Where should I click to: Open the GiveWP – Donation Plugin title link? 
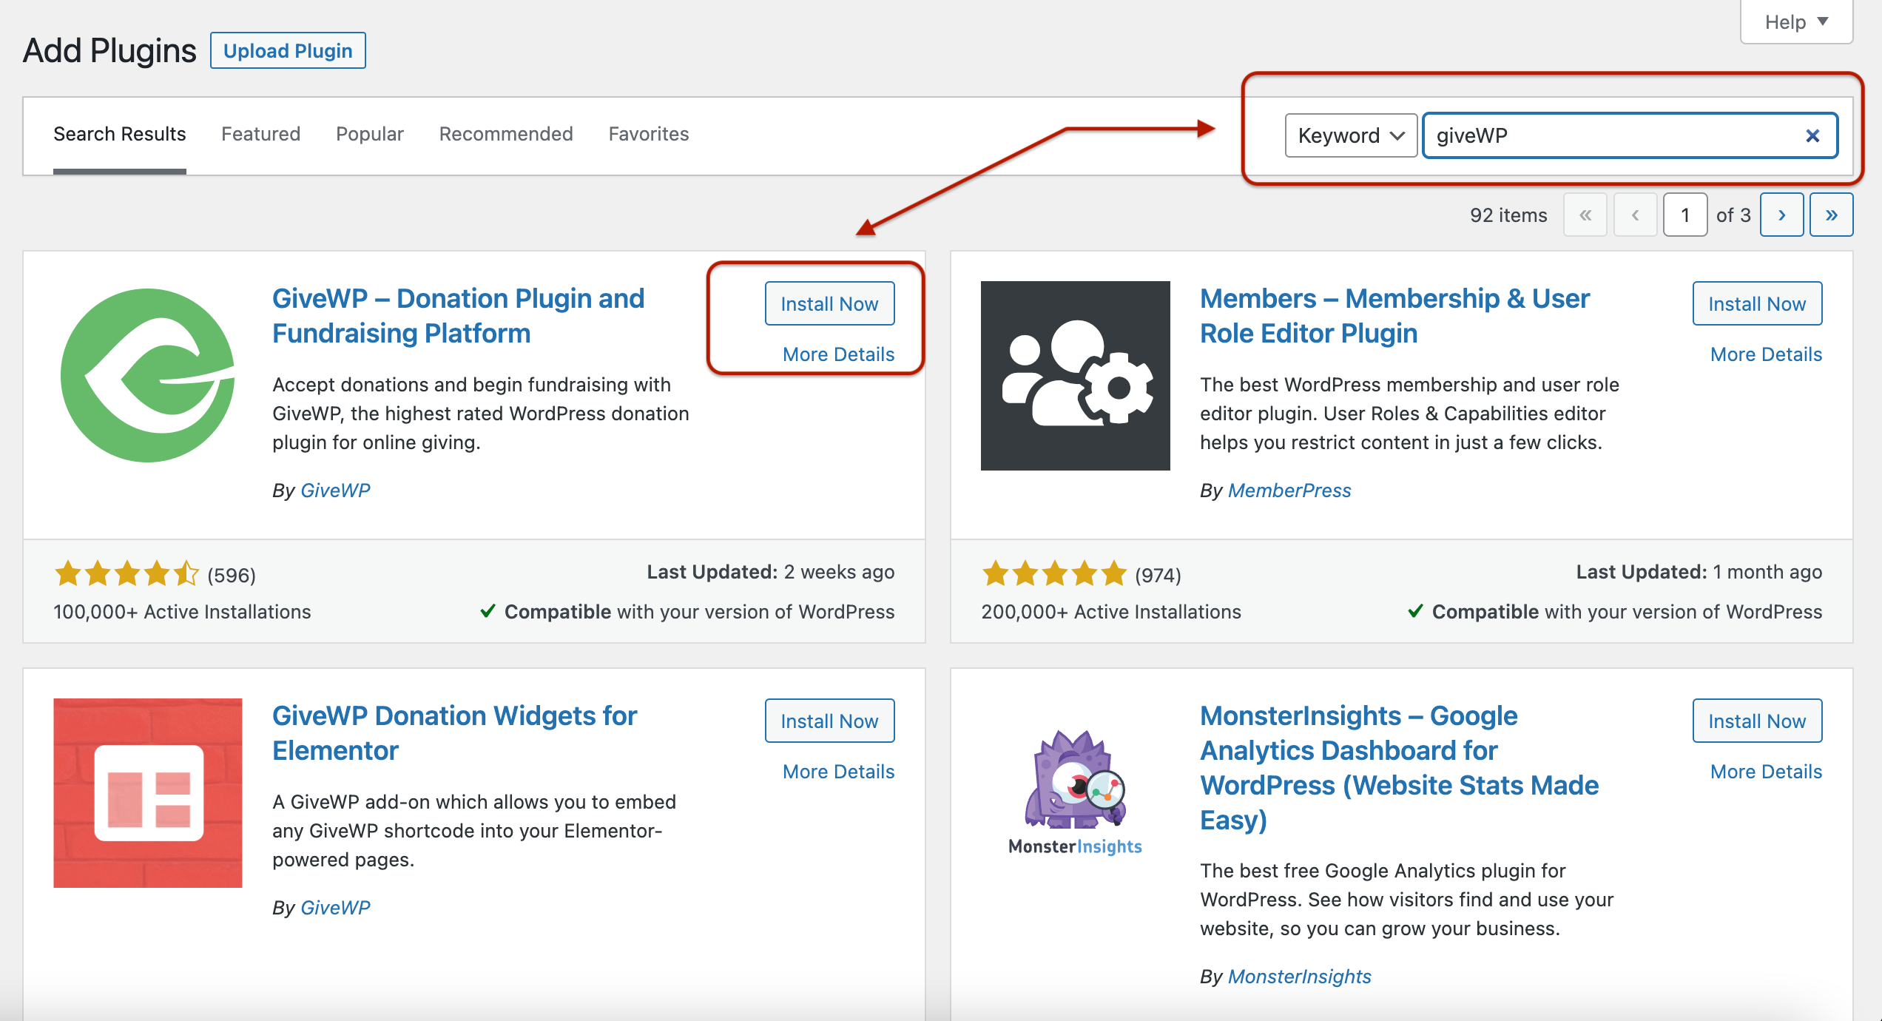[x=459, y=316]
